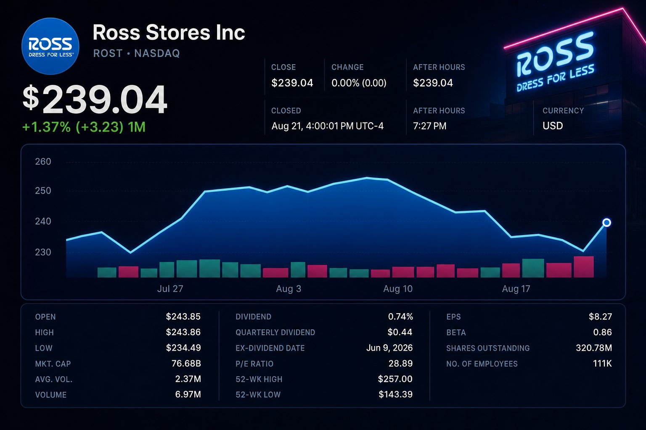Click the $239.04 value under AFTER HOURS
The width and height of the screenshot is (646, 430).
(433, 83)
